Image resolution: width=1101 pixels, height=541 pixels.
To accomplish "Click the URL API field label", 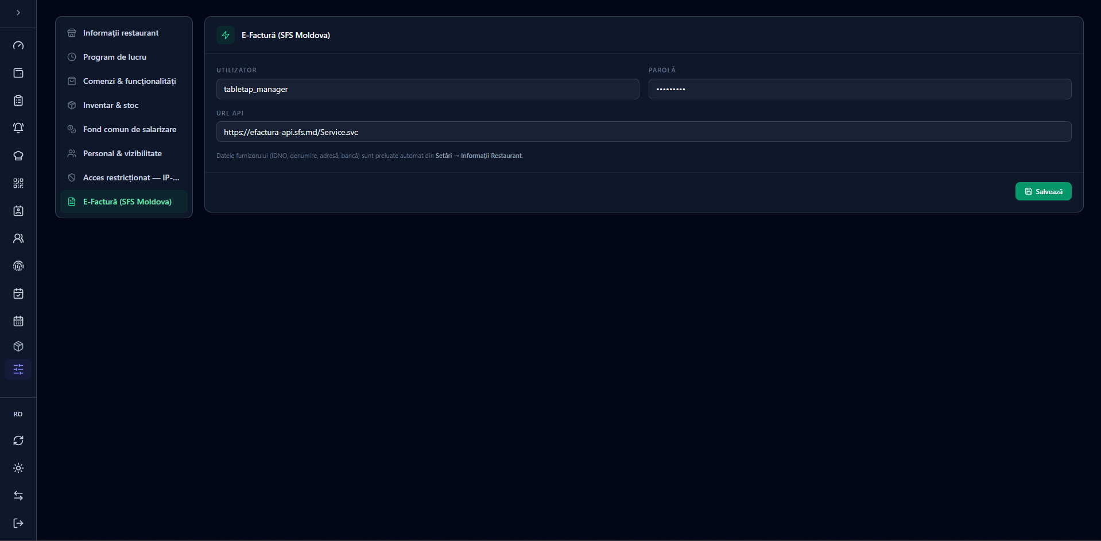I will point(230,113).
